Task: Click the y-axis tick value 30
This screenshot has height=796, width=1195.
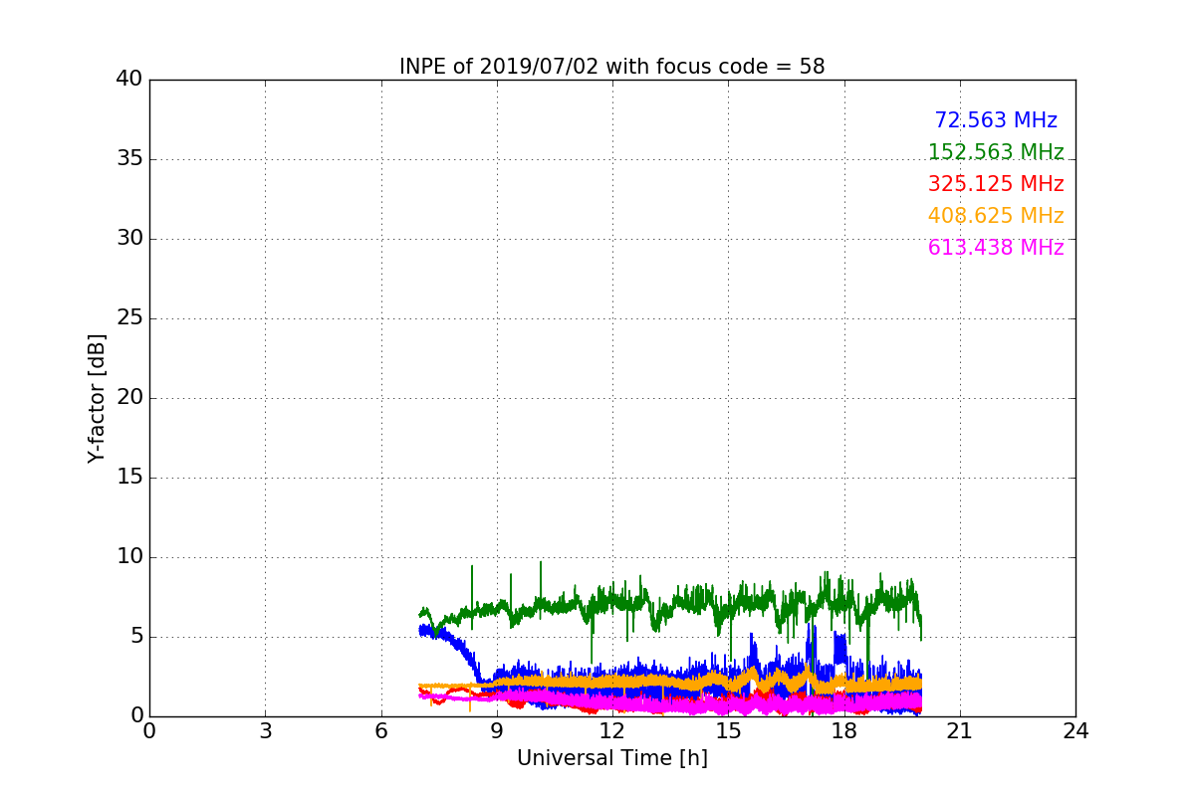Action: (129, 239)
